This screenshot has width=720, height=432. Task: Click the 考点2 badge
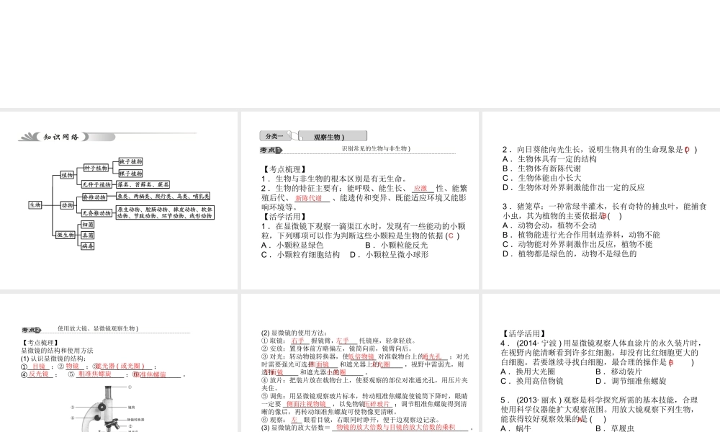pos(32,330)
